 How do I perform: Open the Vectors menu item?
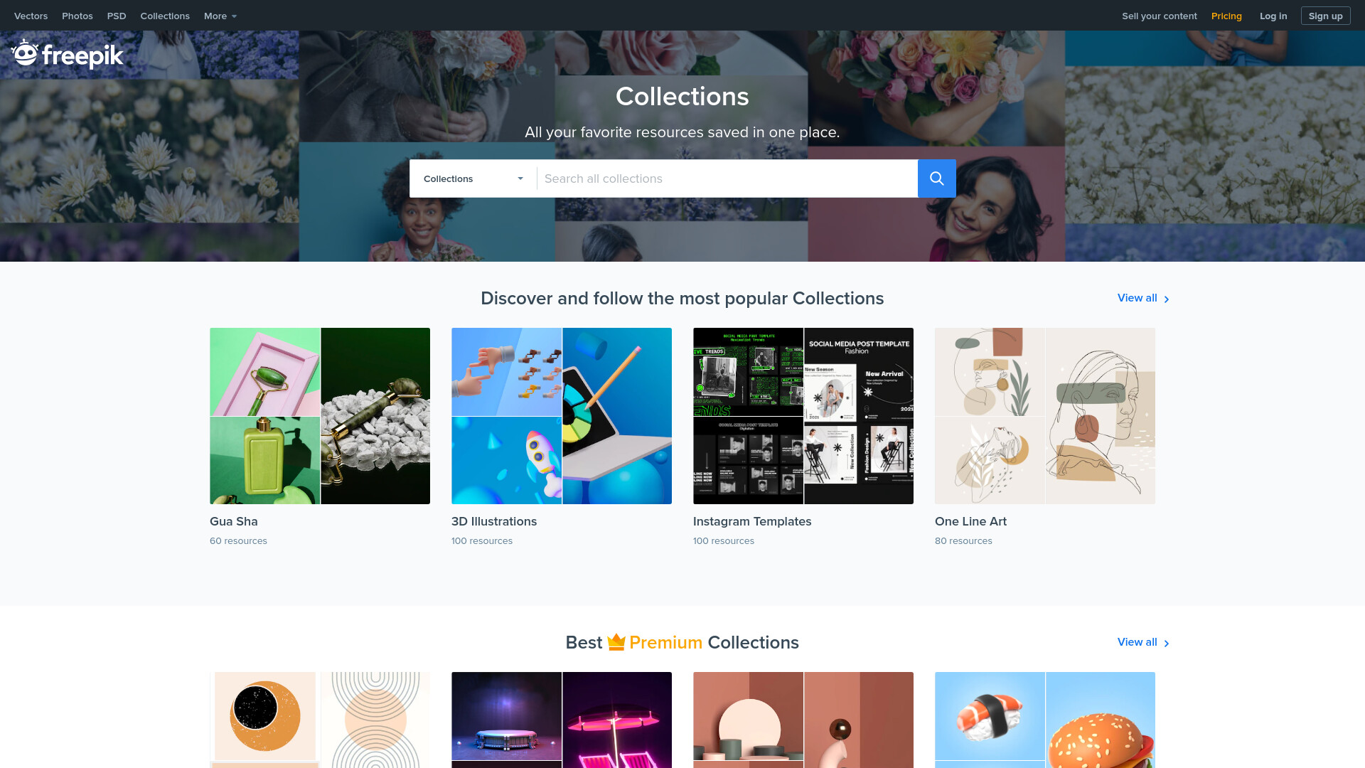tap(31, 16)
